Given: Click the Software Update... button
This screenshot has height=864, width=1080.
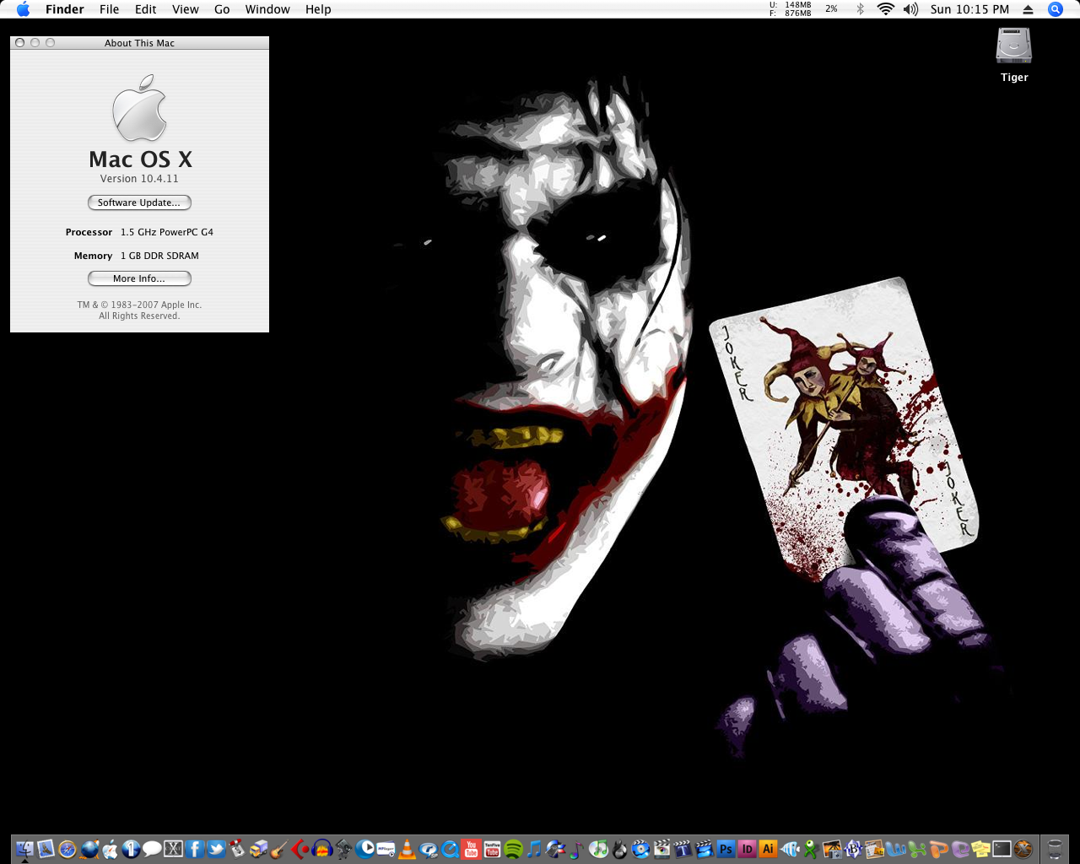Looking at the screenshot, I should pyautogui.click(x=139, y=202).
